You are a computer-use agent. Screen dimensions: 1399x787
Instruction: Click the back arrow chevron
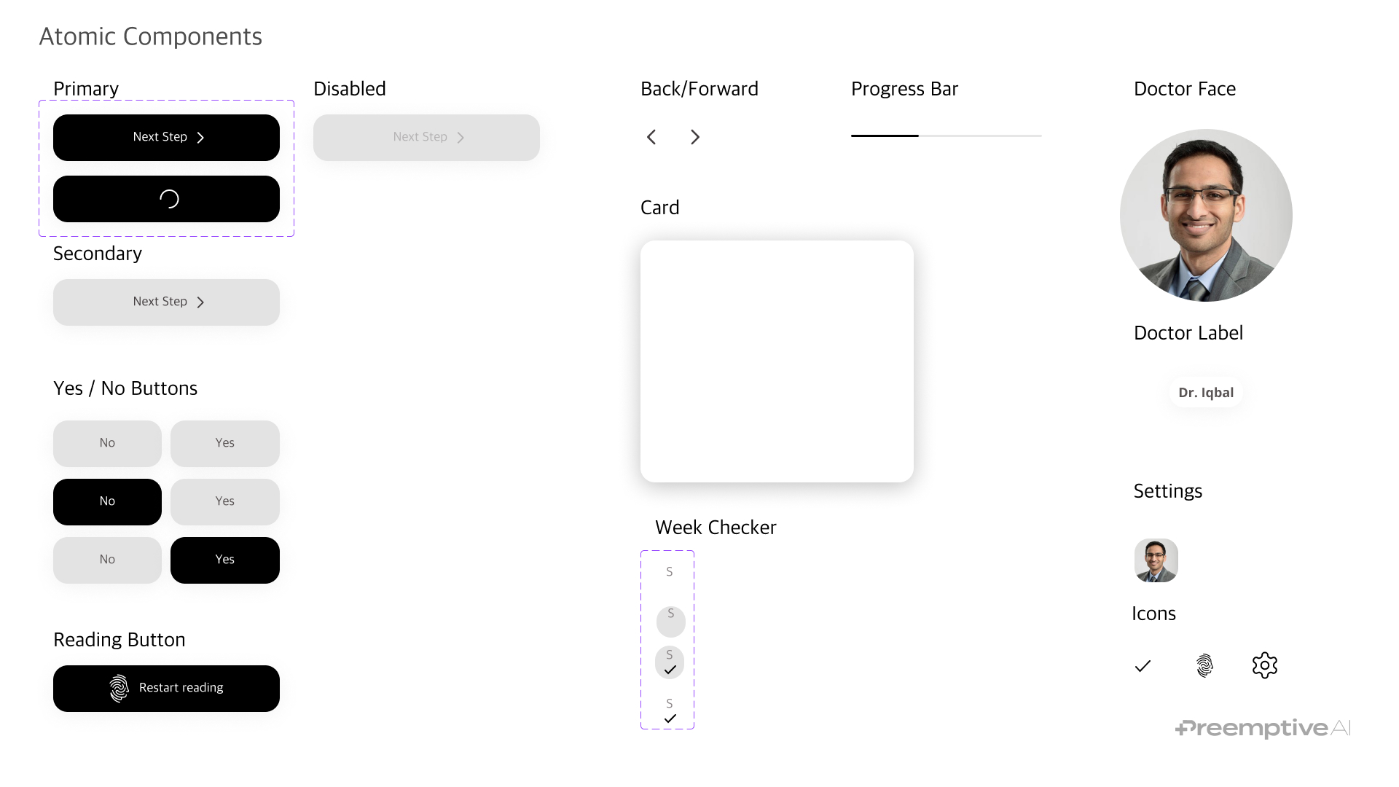click(651, 137)
